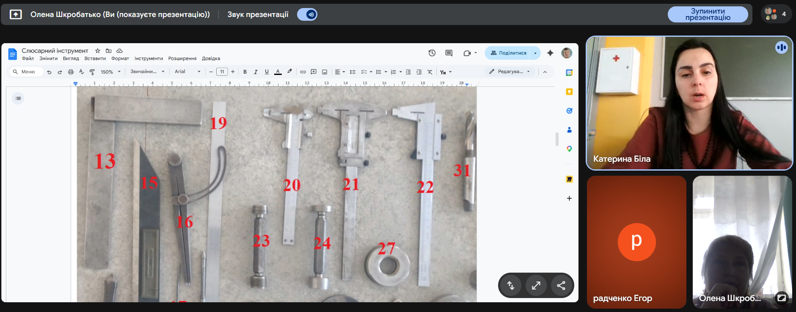Click the Поділитися share button
This screenshot has width=796, height=312.
click(508, 53)
